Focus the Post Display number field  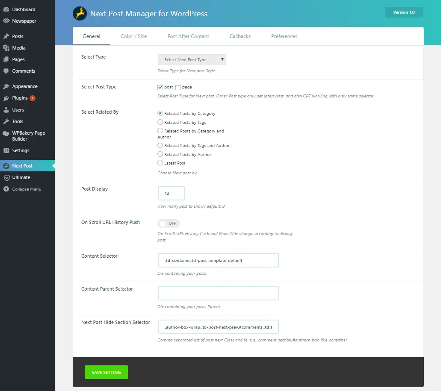point(171,193)
